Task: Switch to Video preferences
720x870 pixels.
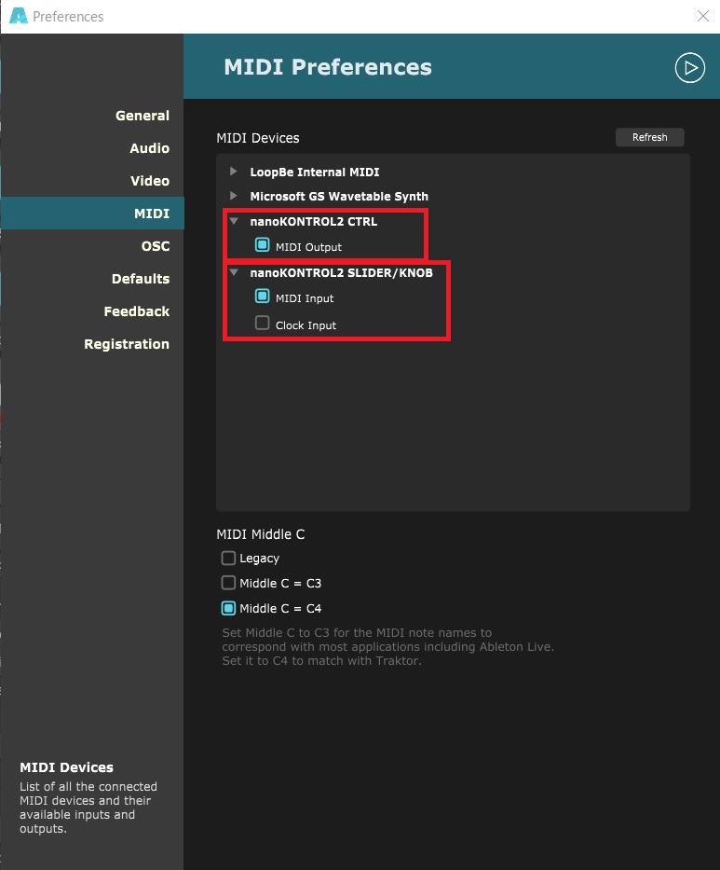Action: 150,181
